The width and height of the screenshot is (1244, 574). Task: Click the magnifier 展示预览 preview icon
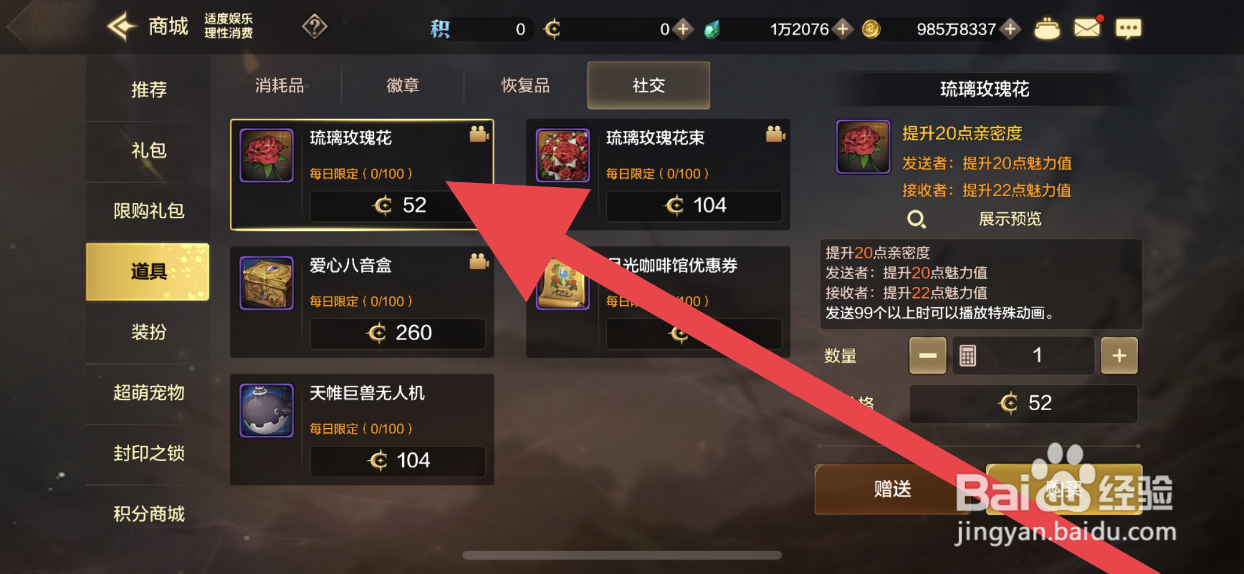916,219
